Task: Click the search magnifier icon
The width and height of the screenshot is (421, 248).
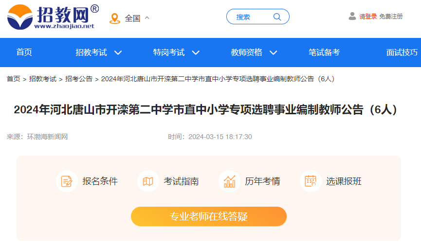Action: [x=277, y=17]
